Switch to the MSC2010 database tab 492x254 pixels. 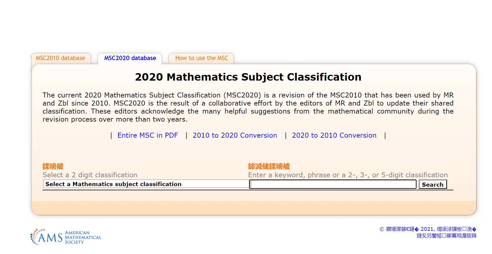pos(61,58)
